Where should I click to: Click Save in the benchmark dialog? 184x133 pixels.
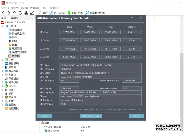pyautogui.click(x=45, y=116)
